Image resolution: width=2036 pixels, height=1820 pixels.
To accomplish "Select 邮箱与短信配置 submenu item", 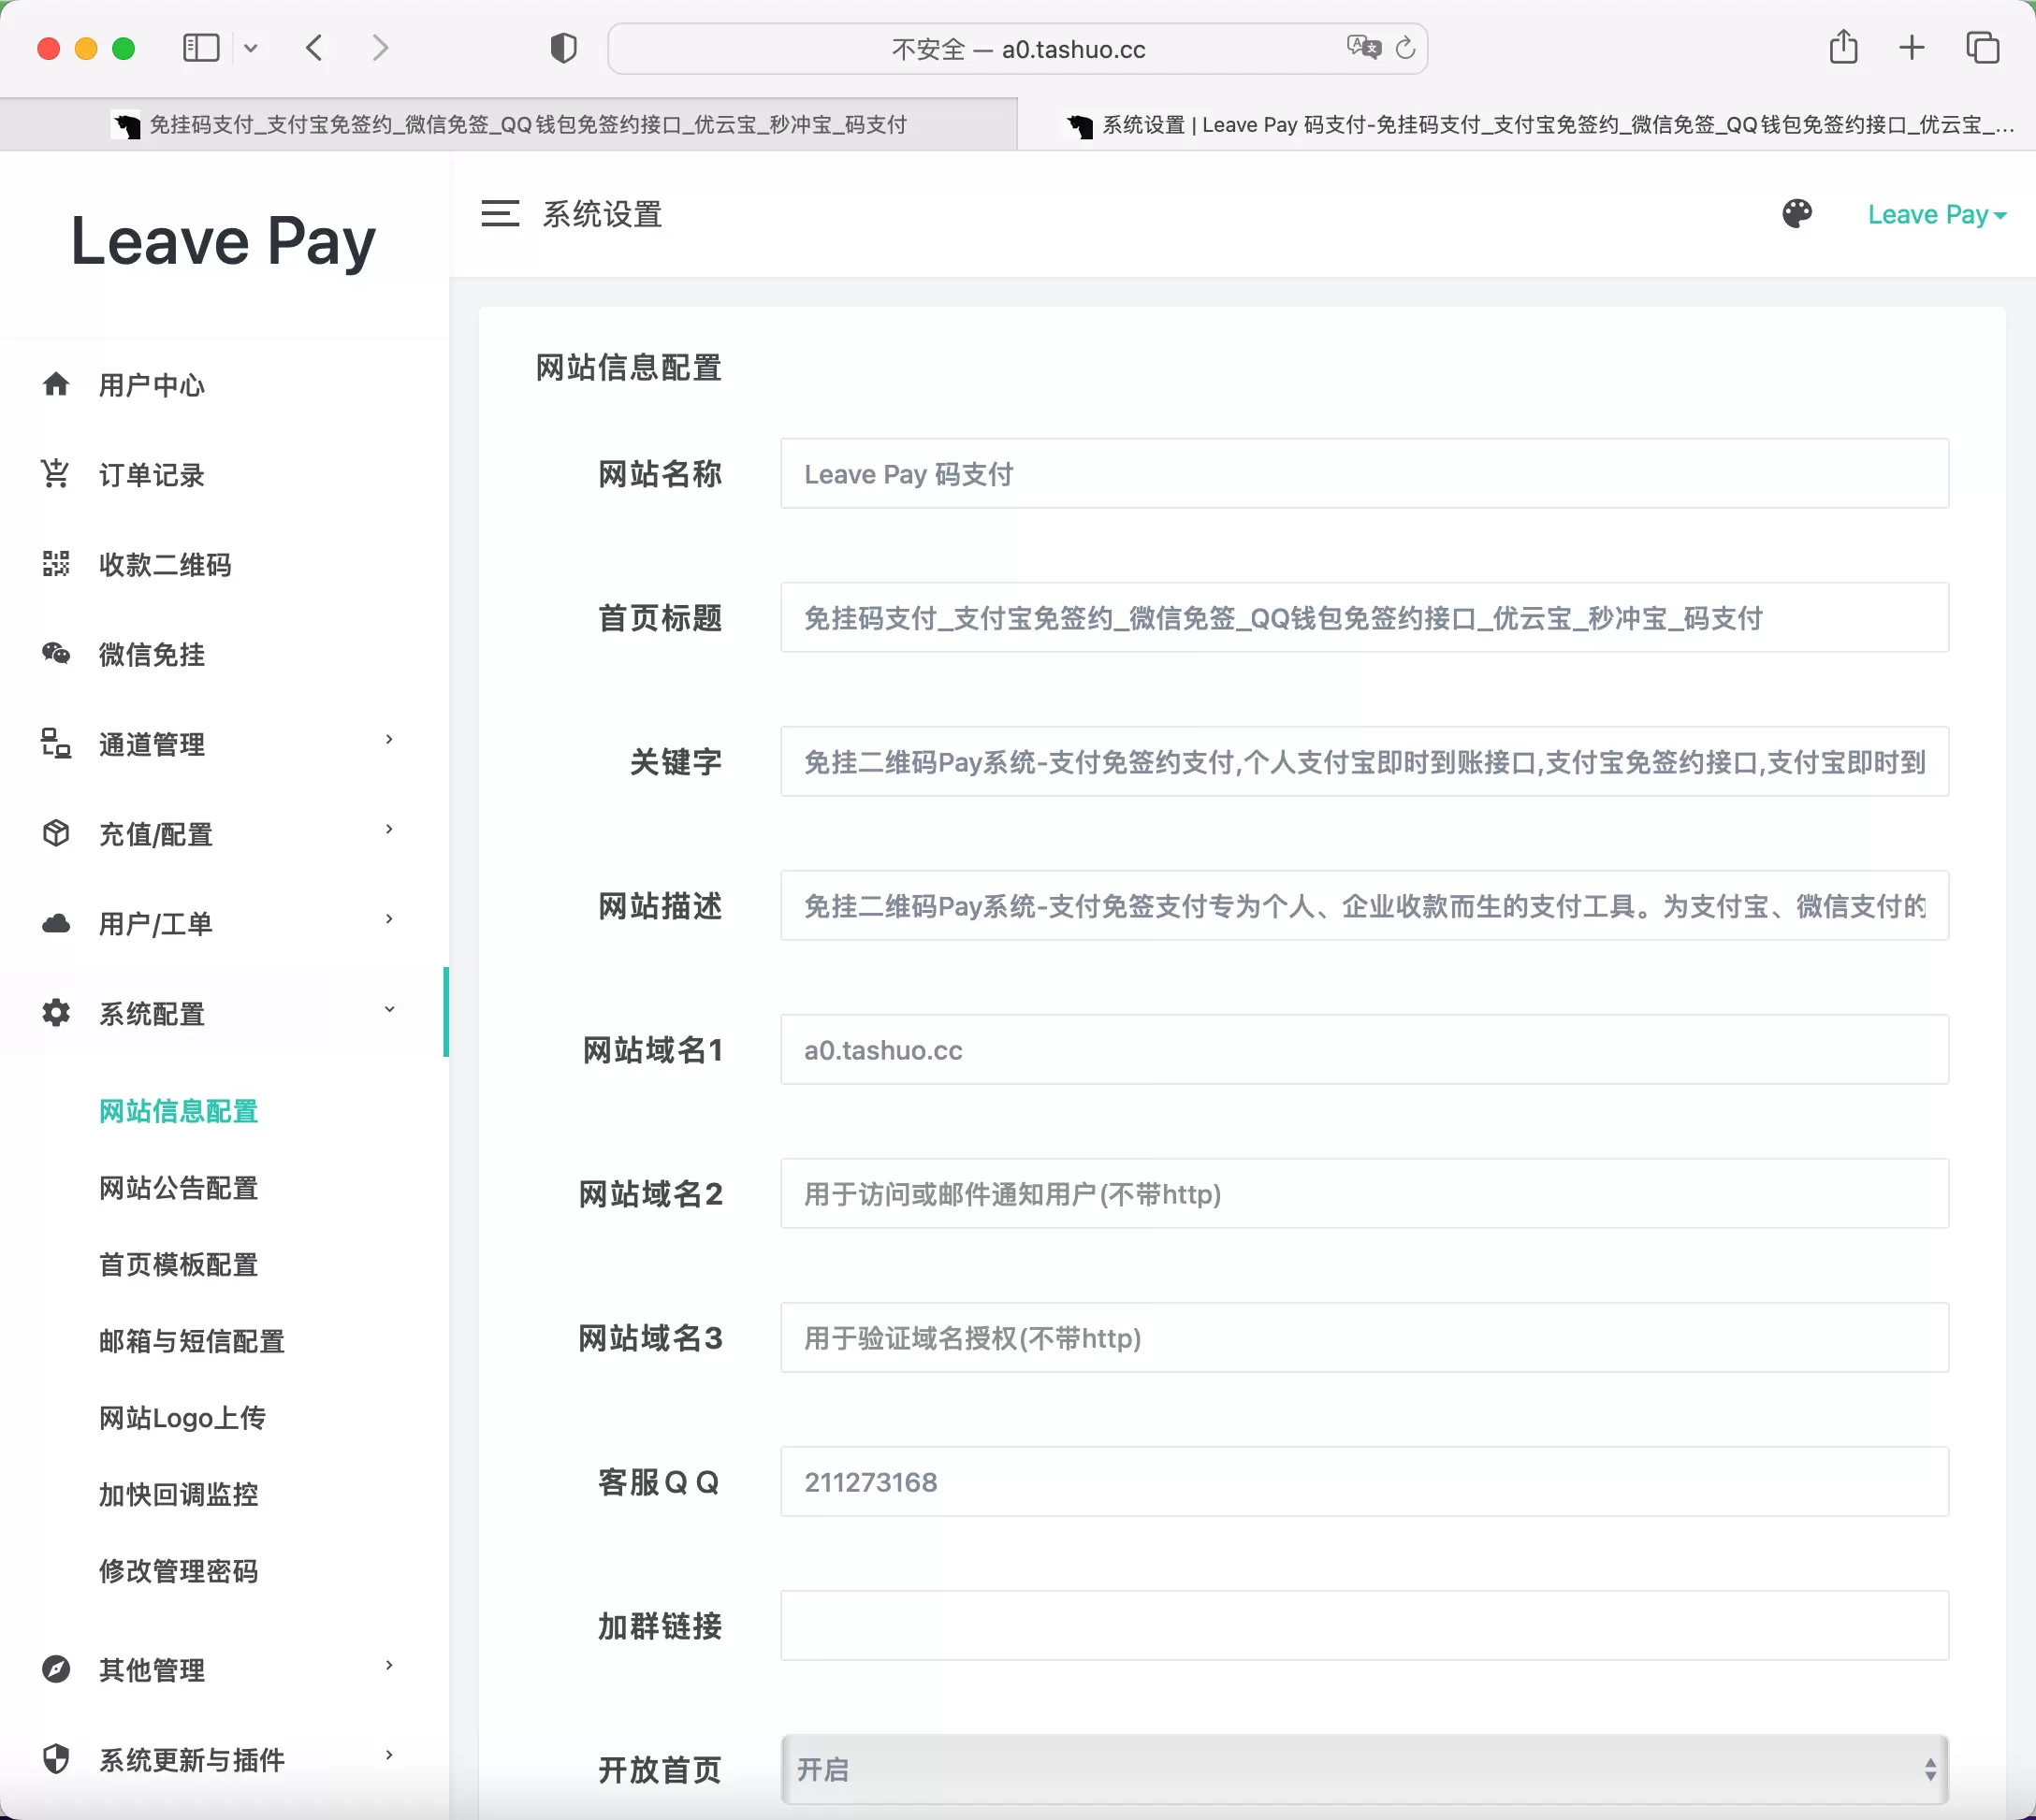I will (x=191, y=1341).
